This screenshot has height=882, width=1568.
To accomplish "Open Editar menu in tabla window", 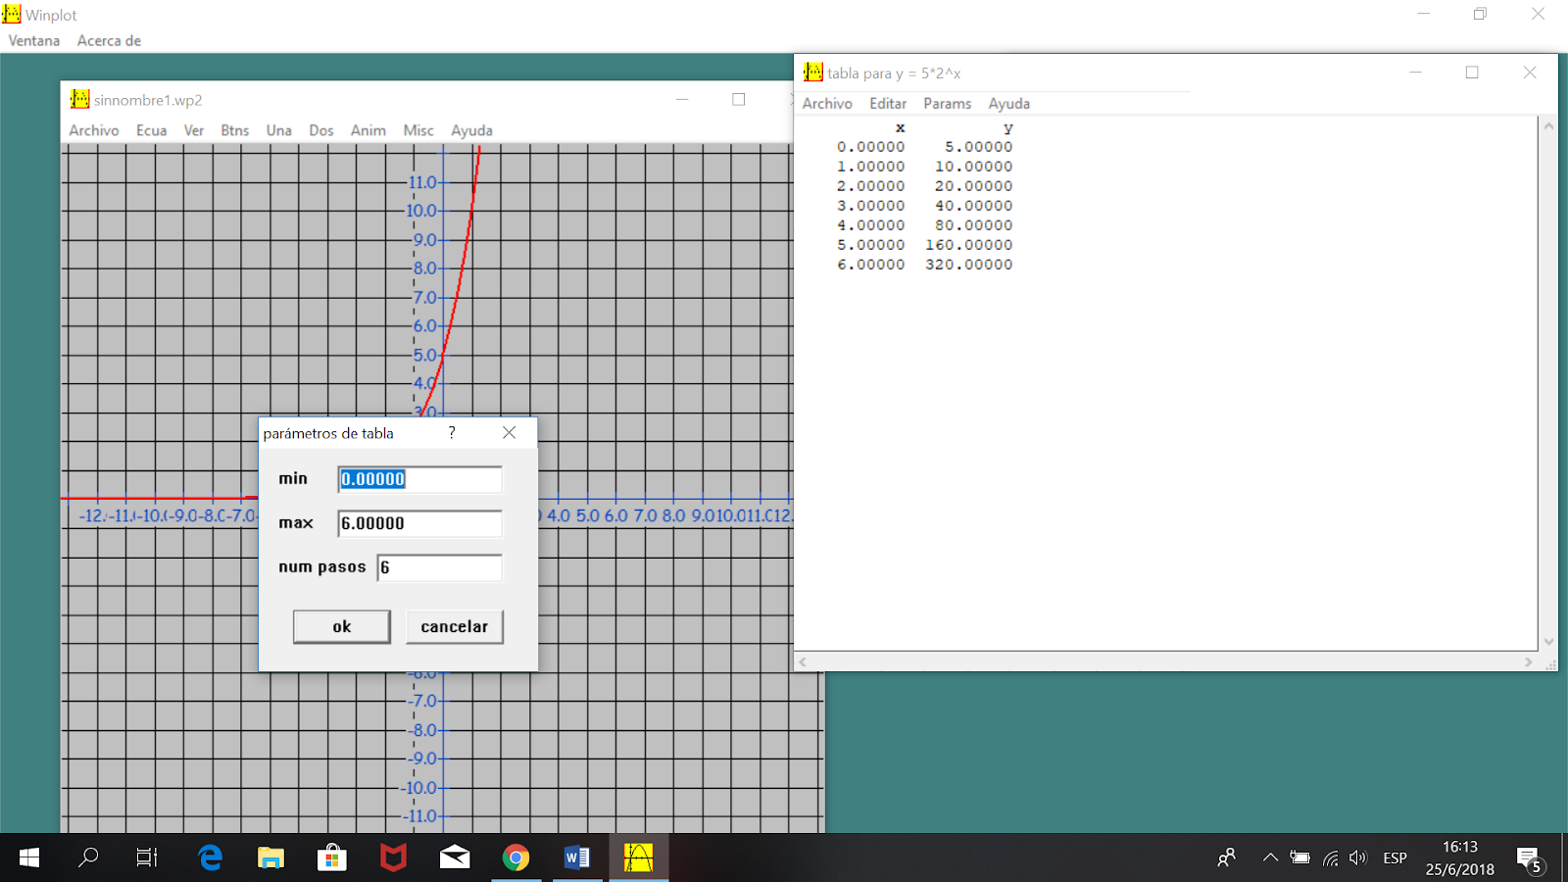I will click(x=888, y=104).
